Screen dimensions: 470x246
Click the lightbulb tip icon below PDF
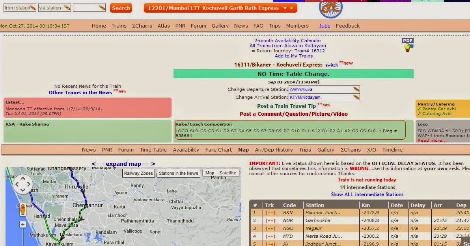[x=408, y=48]
